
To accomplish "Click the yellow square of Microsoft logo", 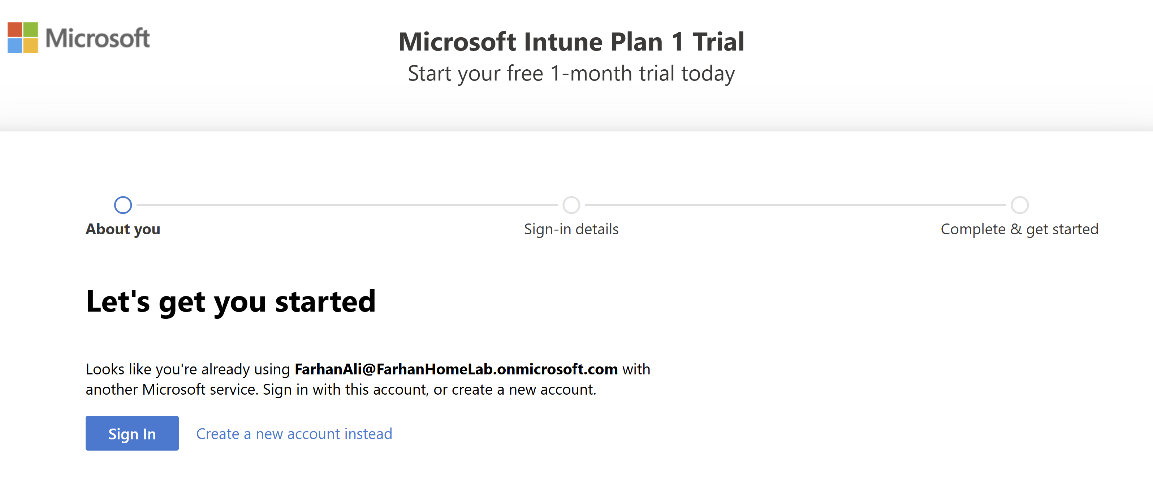I will pos(30,45).
